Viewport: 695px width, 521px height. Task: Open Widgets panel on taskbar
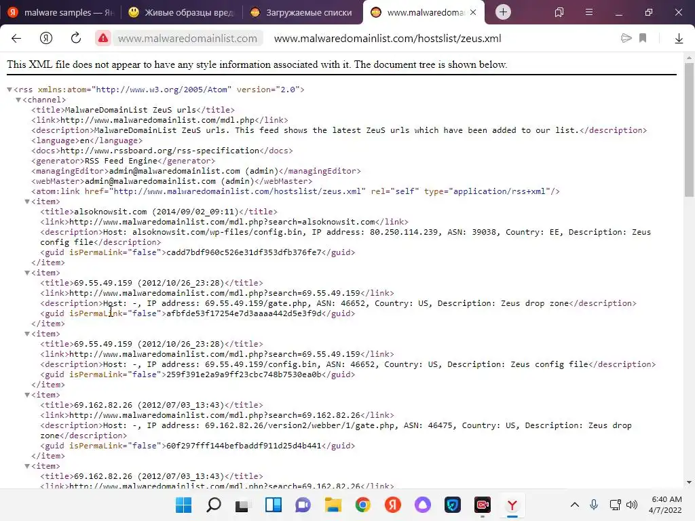point(274,505)
